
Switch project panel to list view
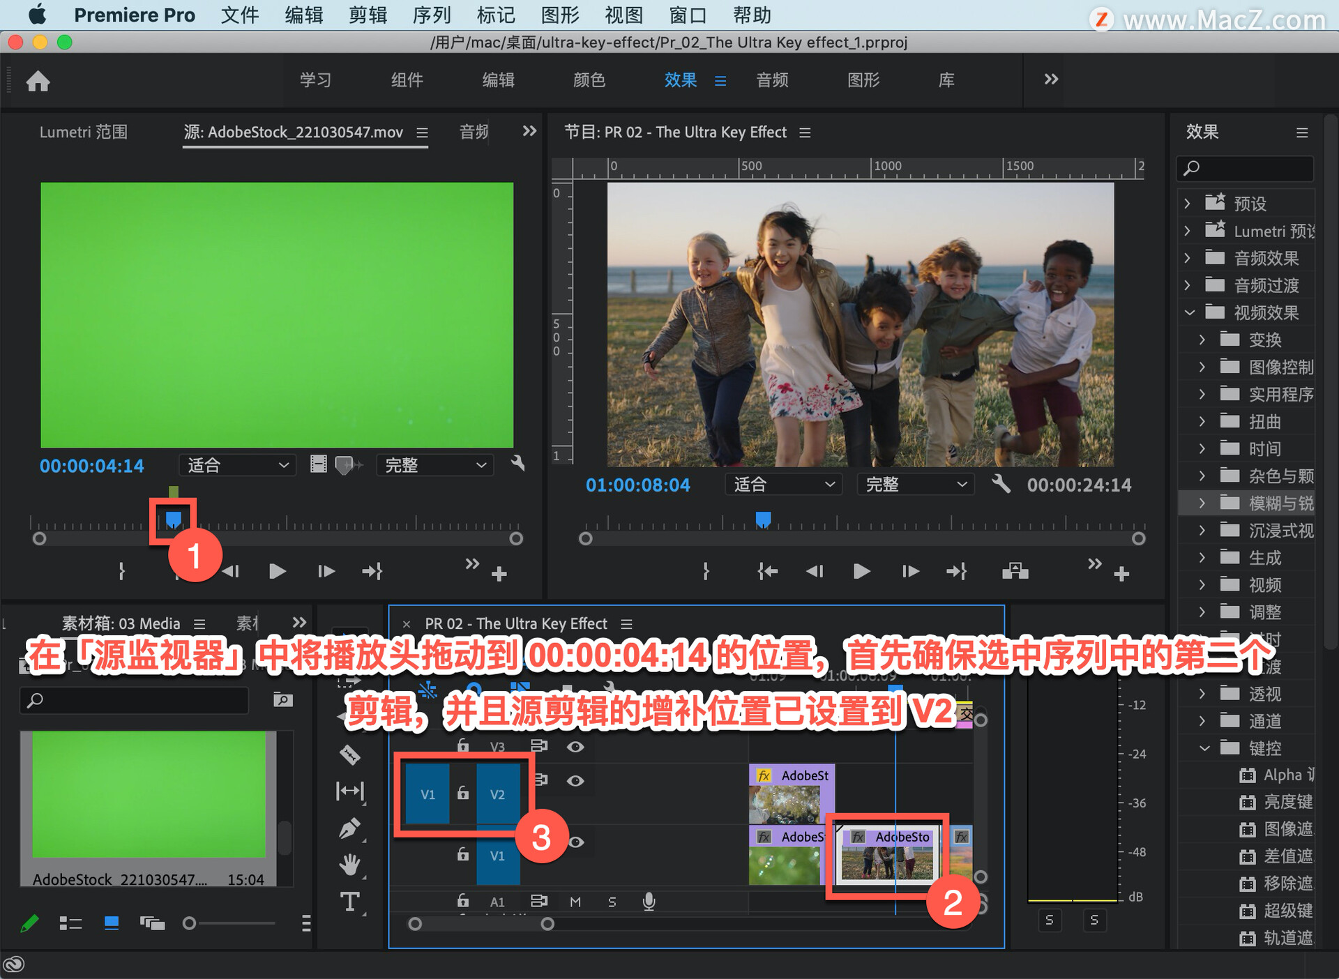[x=70, y=923]
